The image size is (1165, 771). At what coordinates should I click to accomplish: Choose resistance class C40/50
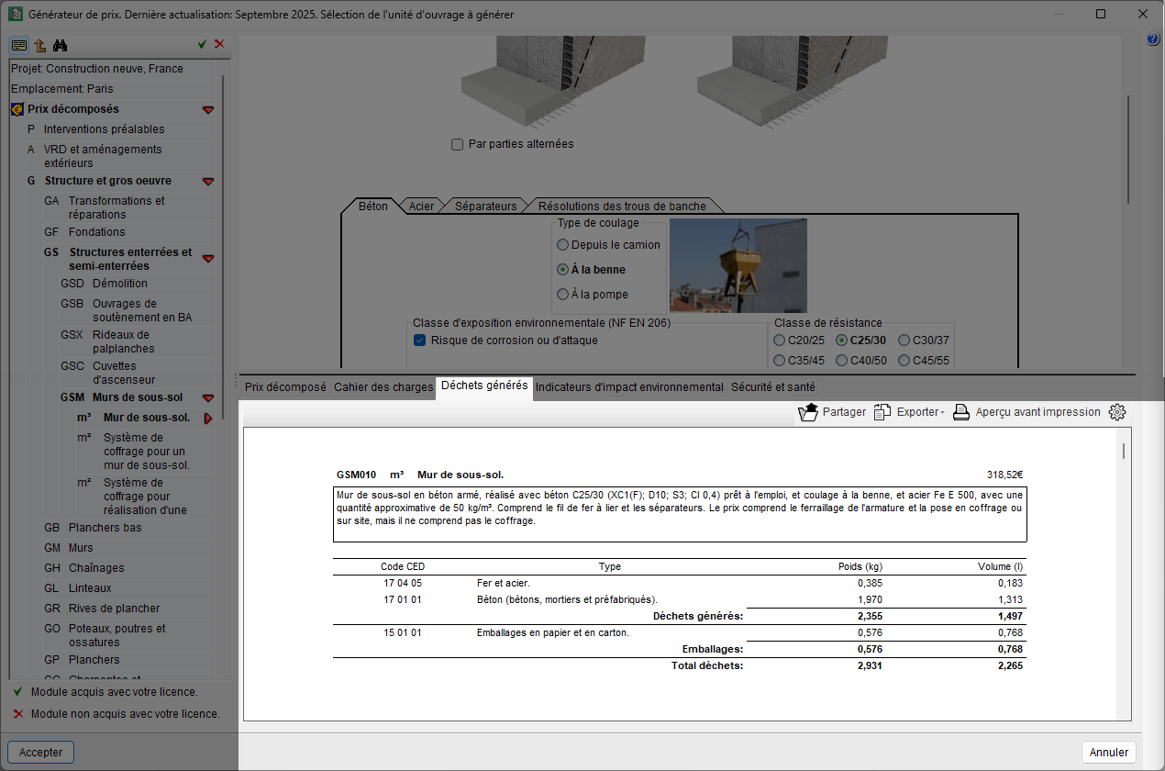(841, 361)
